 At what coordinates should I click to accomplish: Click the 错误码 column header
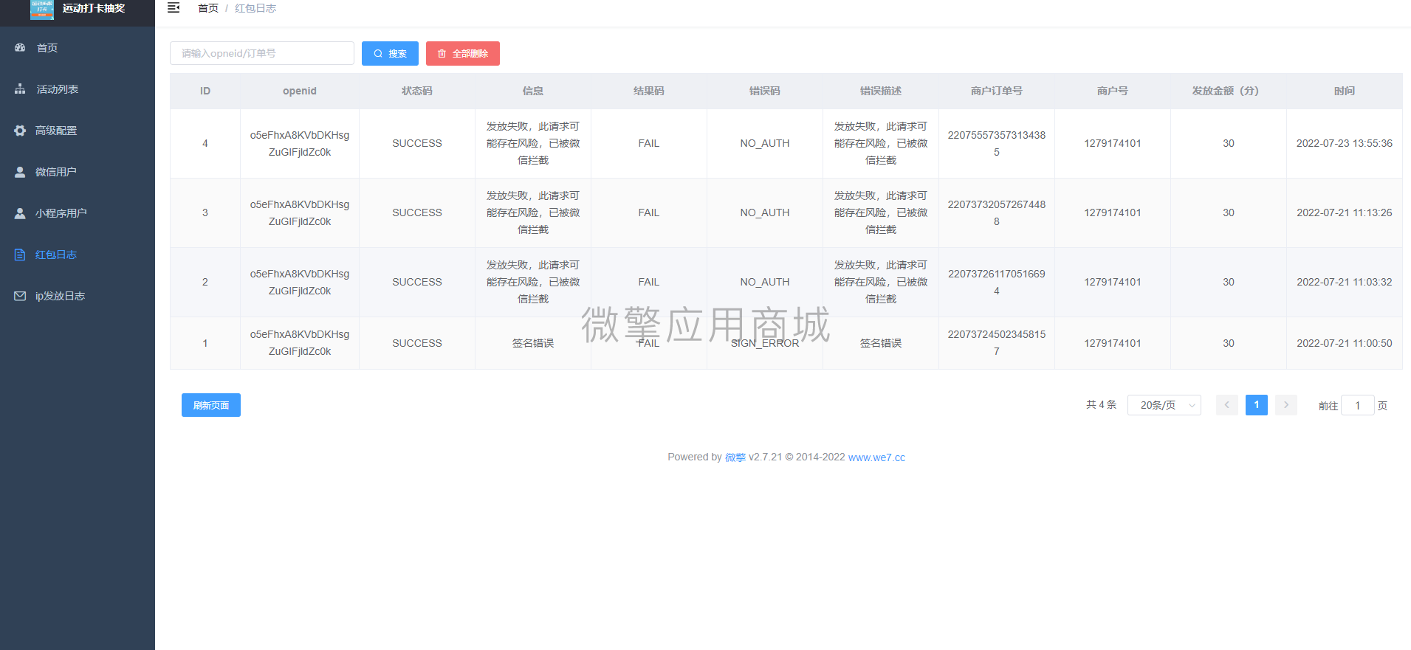pyautogui.click(x=765, y=91)
